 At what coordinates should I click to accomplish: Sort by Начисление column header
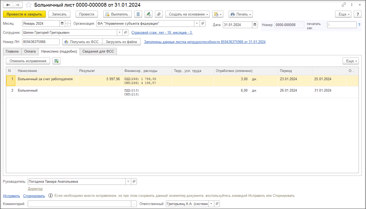point(46,71)
